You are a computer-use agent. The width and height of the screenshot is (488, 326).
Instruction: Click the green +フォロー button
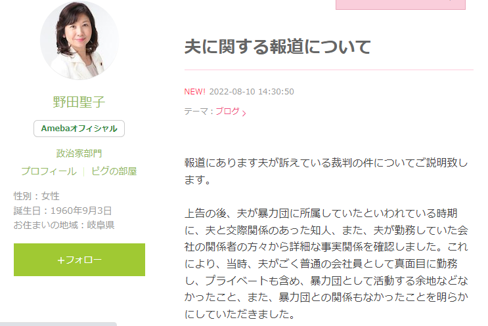[79, 260]
